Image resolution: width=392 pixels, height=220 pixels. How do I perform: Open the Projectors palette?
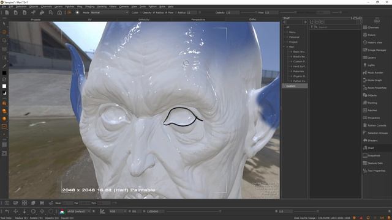[371, 118]
